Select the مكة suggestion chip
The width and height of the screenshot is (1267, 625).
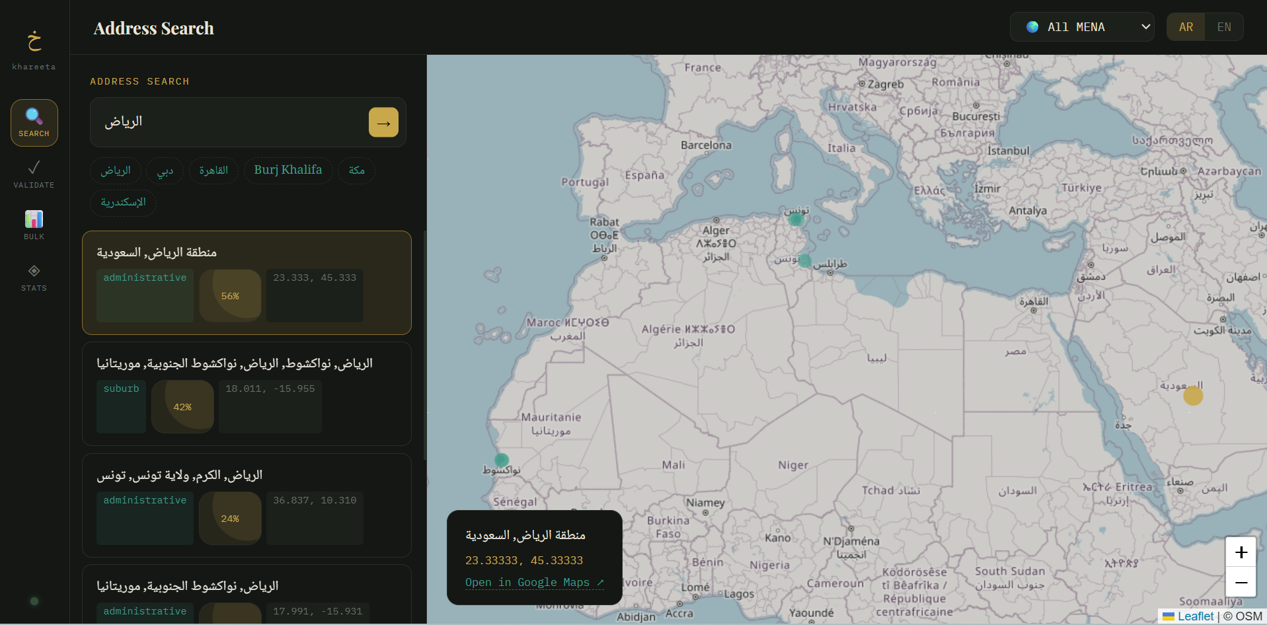point(357,170)
